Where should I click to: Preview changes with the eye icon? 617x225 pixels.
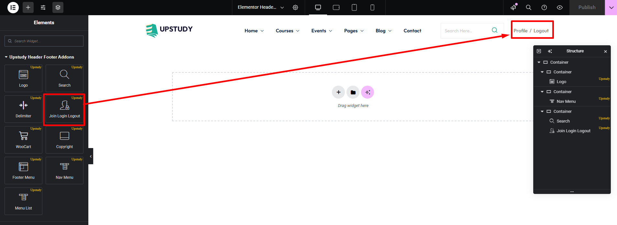560,7
